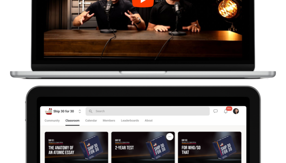286x163 pixels.
Task: Open the About tab
Action: [149, 121]
